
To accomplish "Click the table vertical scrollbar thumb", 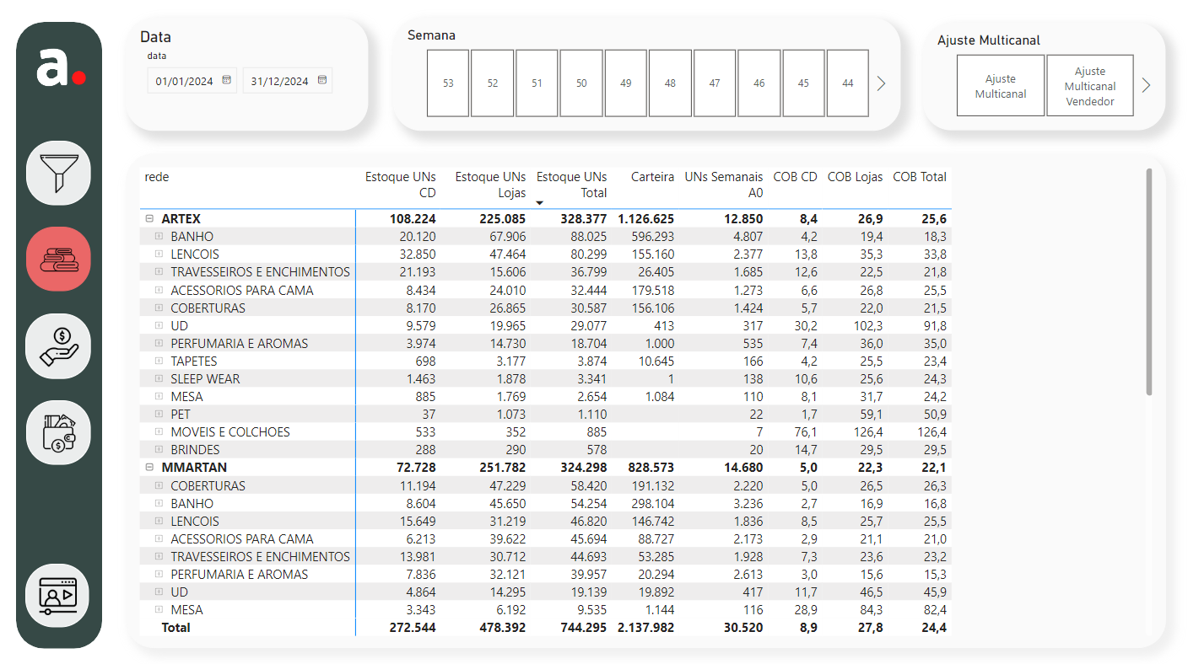I will [1148, 281].
